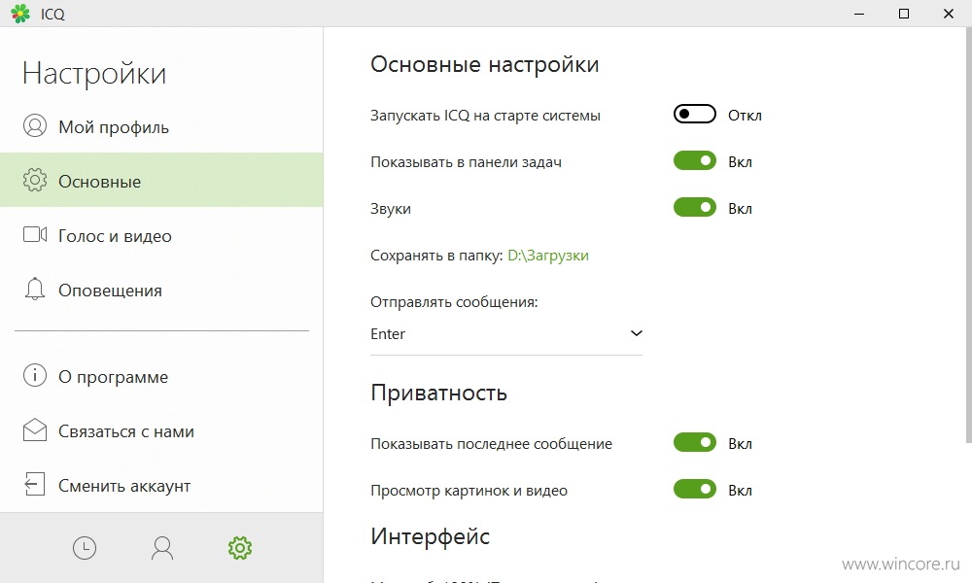Viewport: 972px width, 583px height.
Task: Click the Приватность heading
Action: point(439,393)
